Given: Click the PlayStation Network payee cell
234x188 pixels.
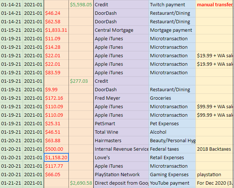Looking at the screenshot, I should pos(121,174).
